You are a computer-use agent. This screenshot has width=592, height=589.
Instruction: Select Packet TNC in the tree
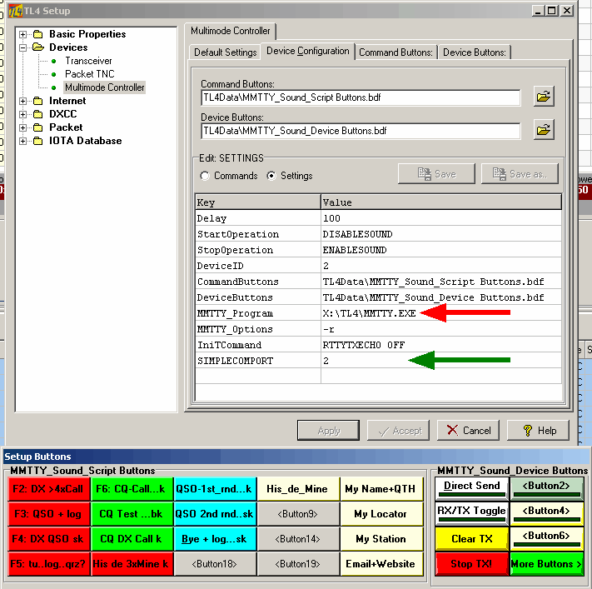89,74
